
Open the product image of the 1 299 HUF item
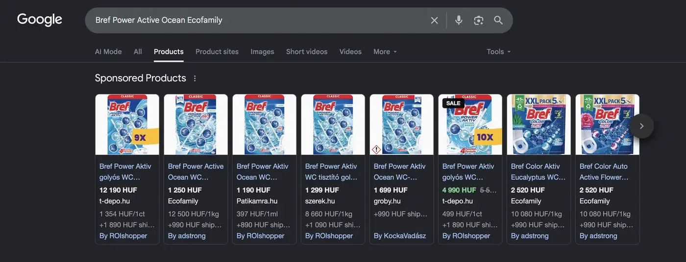[333, 125]
